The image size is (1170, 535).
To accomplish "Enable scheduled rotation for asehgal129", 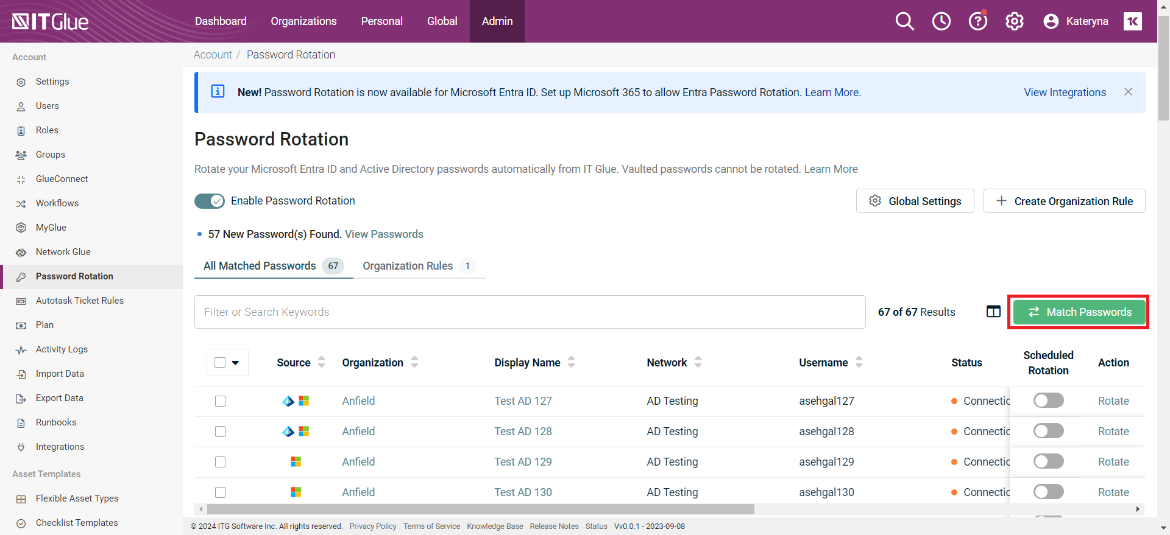I will (1048, 461).
